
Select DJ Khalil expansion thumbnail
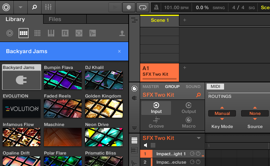104,80
